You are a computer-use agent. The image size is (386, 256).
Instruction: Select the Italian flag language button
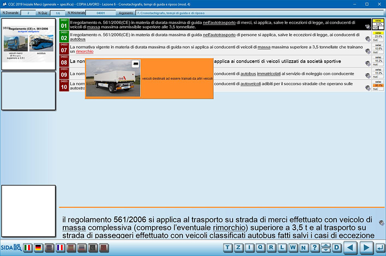[28, 248]
